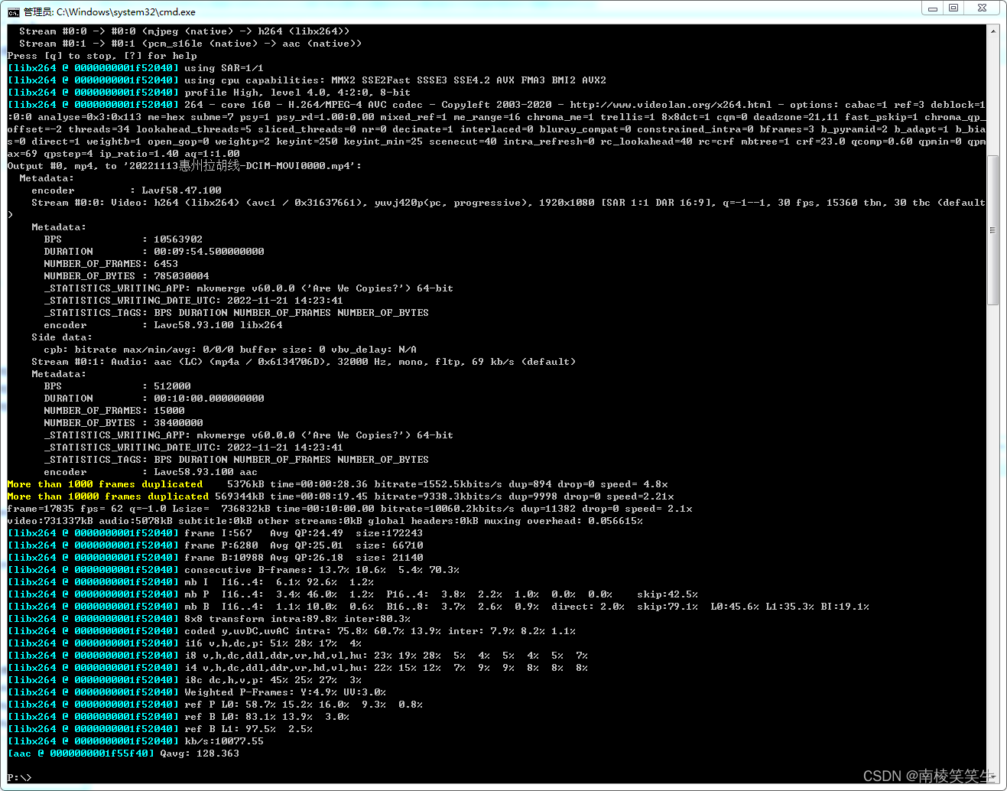Click the 'ref P L0: 58.7%' line
The image size is (1007, 791).
215,705
